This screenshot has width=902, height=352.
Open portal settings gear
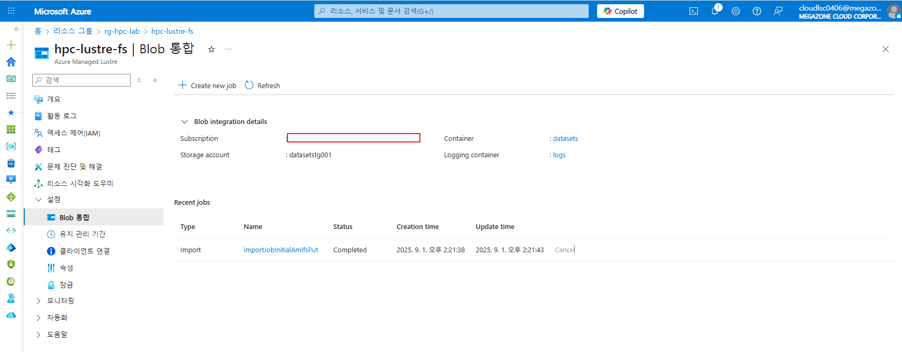(x=736, y=11)
